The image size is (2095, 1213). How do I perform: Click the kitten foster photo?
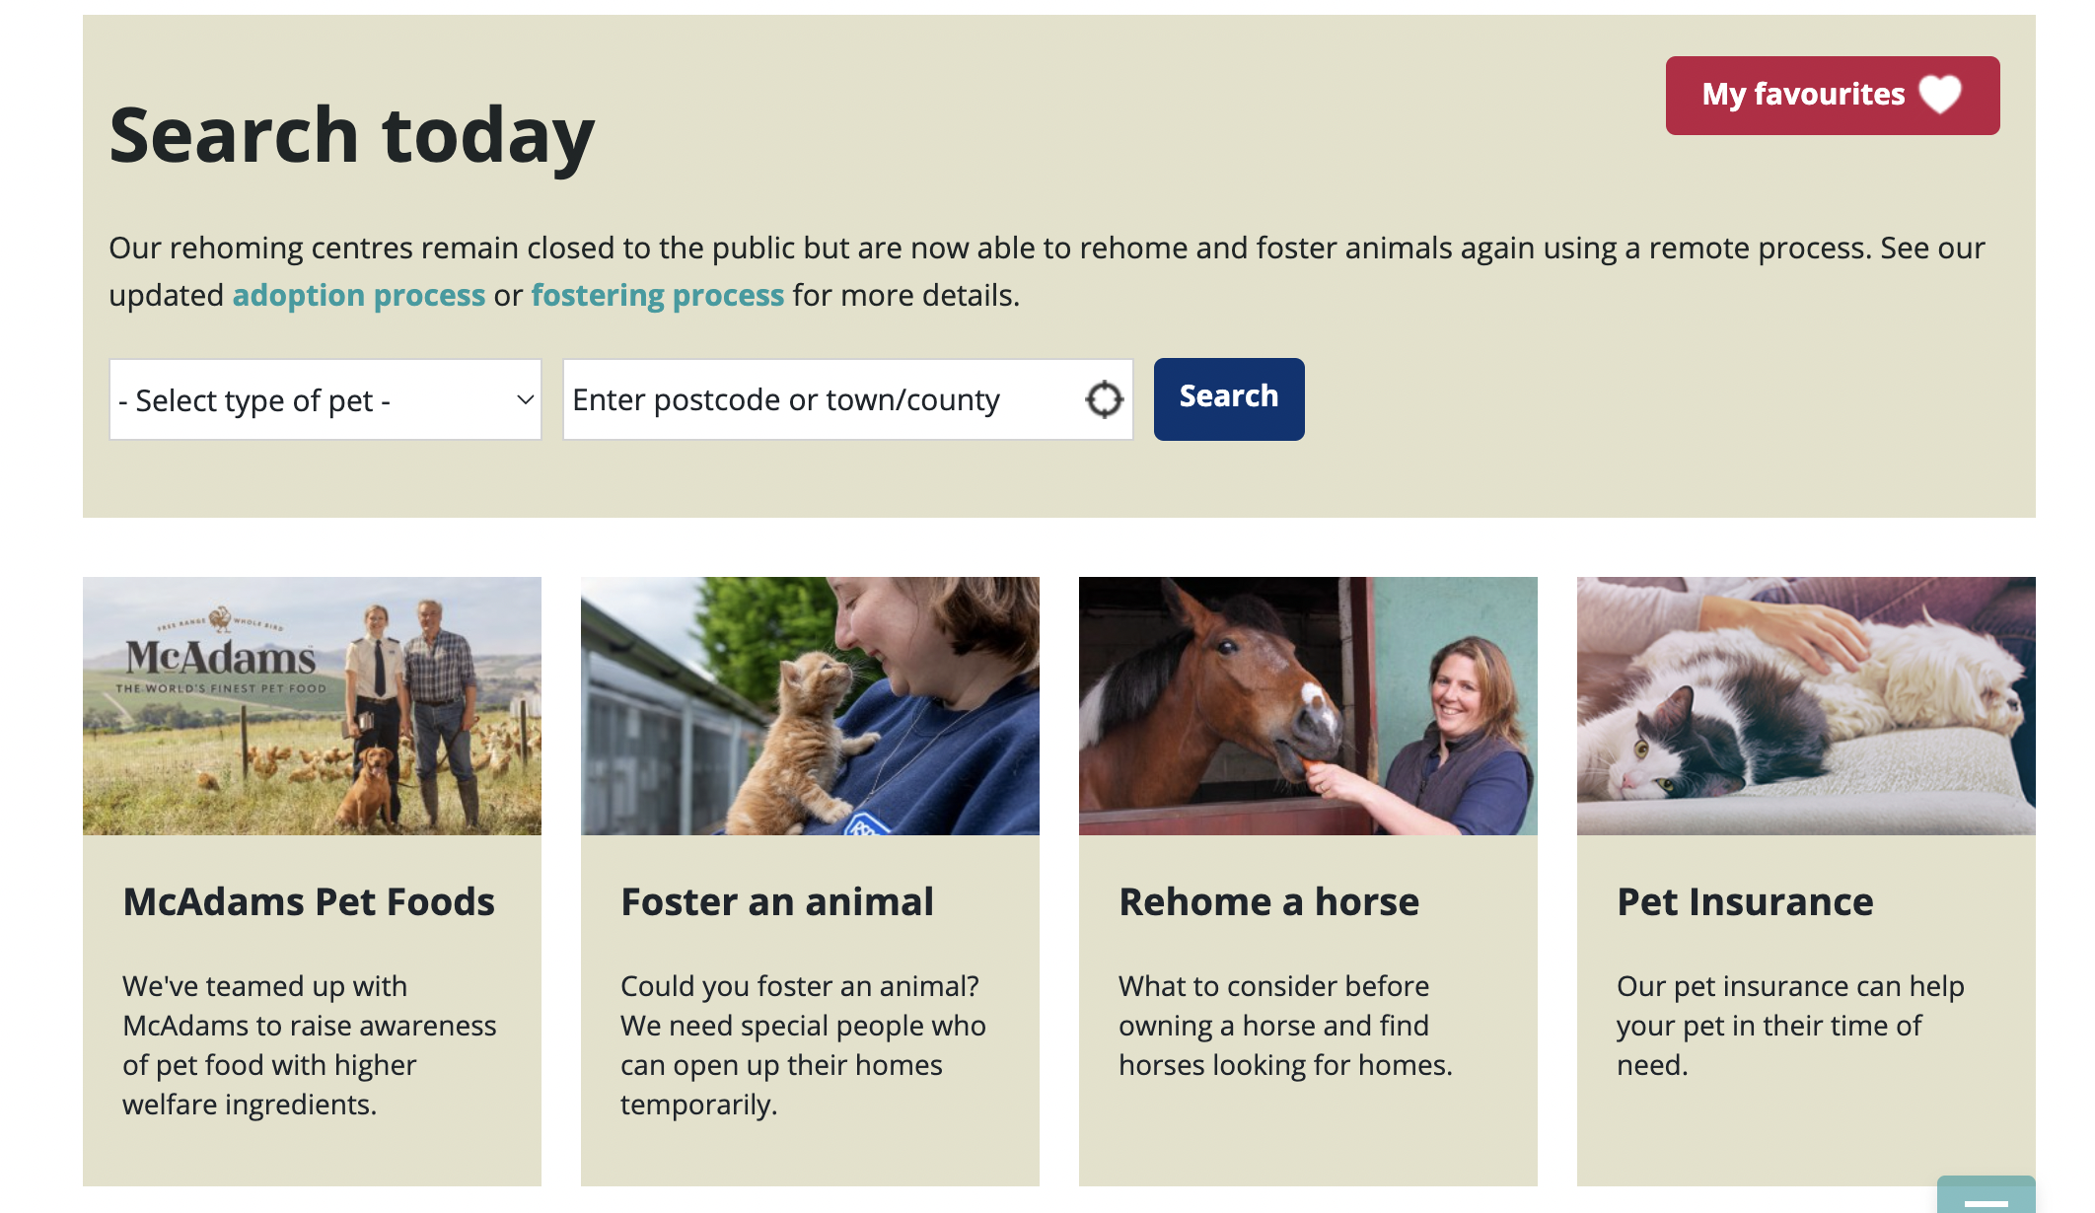810,706
